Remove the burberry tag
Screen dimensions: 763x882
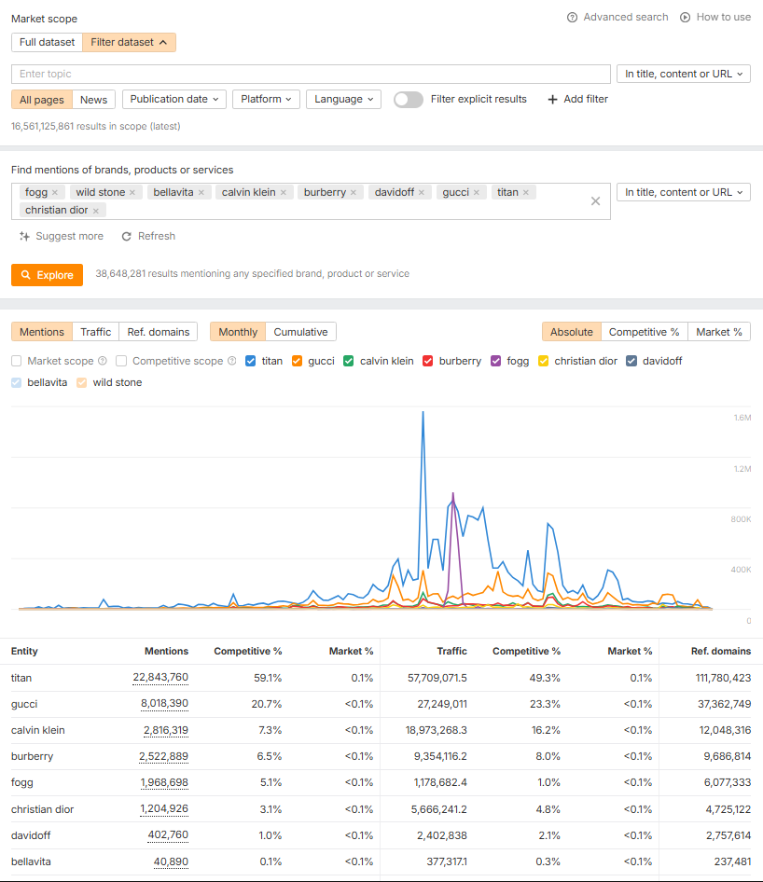coord(354,192)
